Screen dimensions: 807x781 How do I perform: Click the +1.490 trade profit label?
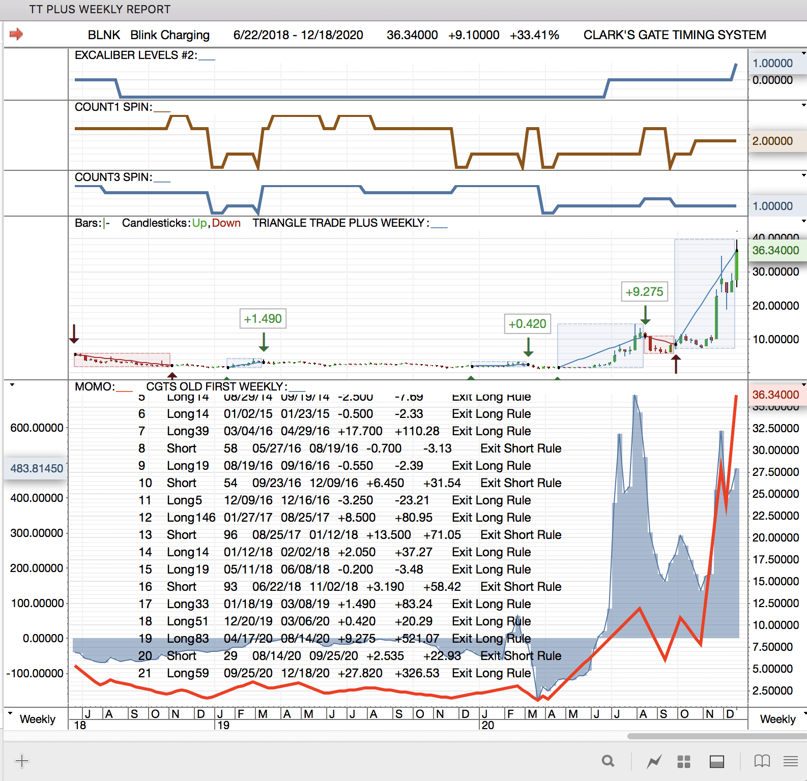click(263, 319)
